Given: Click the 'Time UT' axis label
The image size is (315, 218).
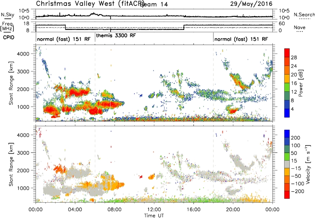Looking at the screenshot, I should click(154, 215).
